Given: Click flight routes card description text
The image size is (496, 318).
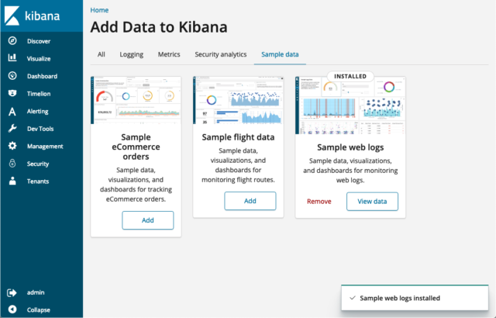Looking at the screenshot, I should click(x=238, y=165).
